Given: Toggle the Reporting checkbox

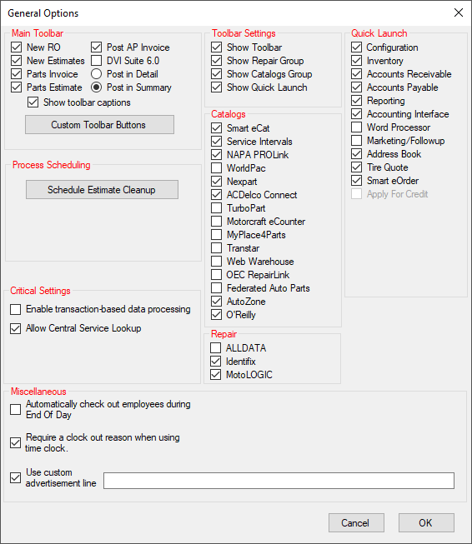Looking at the screenshot, I should tap(356, 101).
